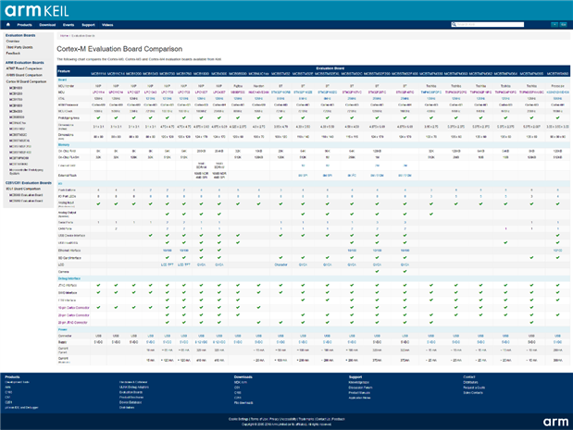This screenshot has width=573, height=430.
Task: Click the C251/C51 Evaluation Boards sidebar heading
Action: point(29,182)
